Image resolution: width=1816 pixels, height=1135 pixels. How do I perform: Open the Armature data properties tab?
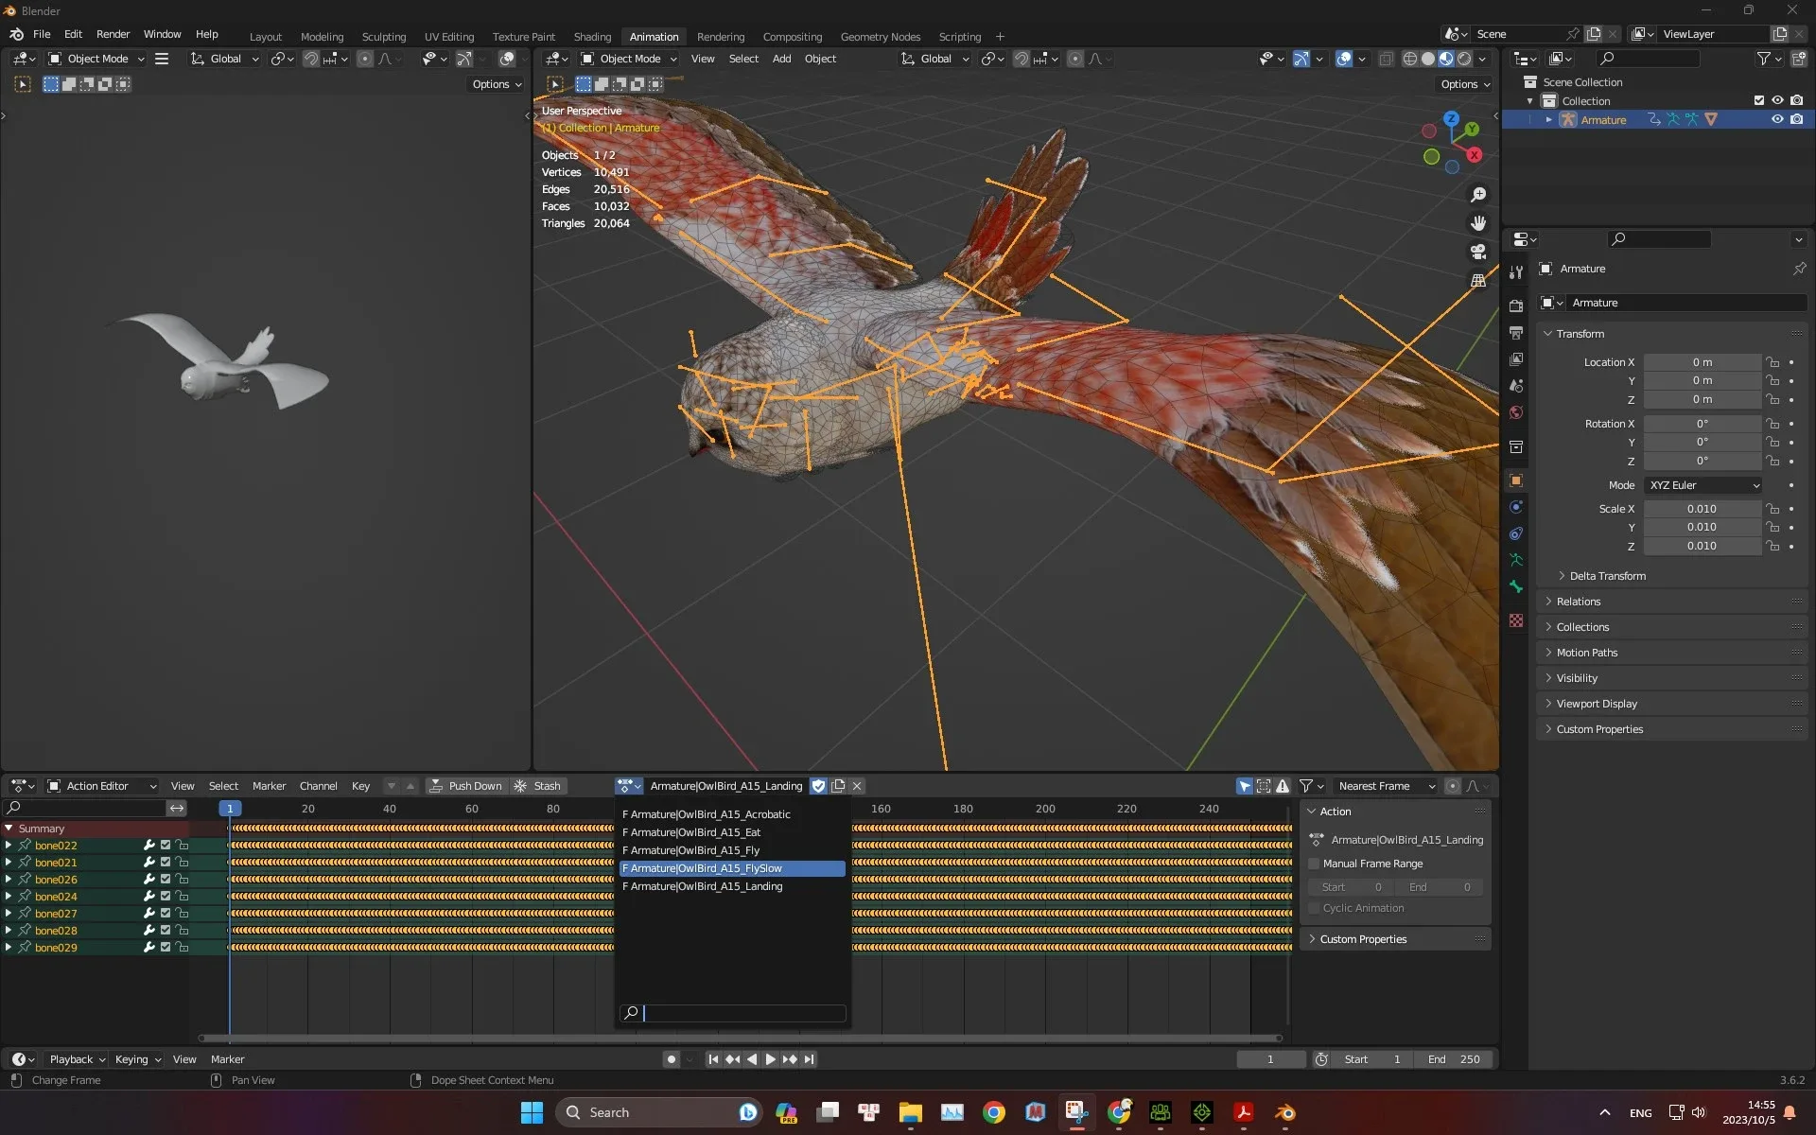[x=1516, y=560]
